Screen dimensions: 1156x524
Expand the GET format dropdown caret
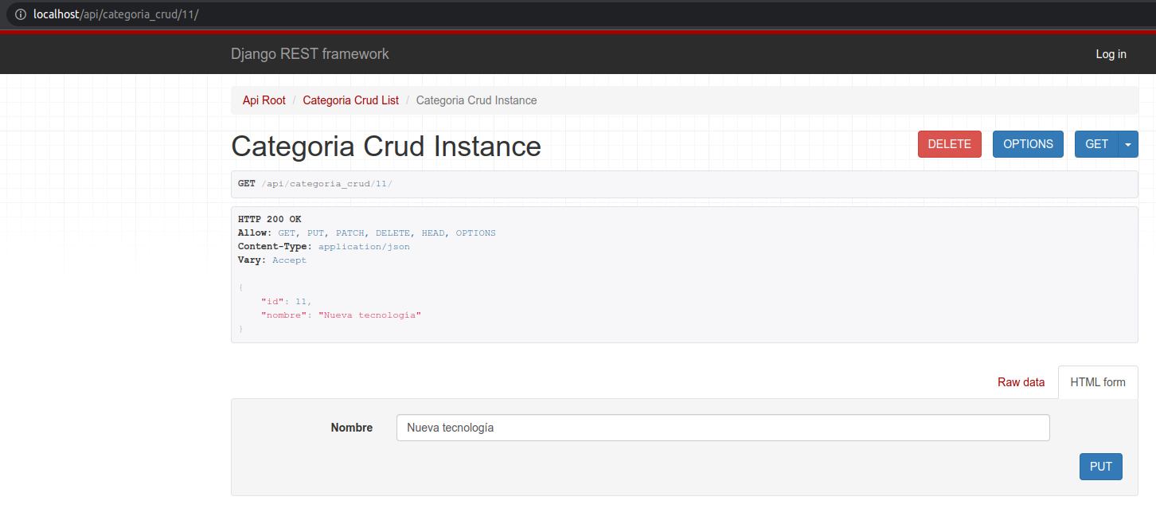1128,144
